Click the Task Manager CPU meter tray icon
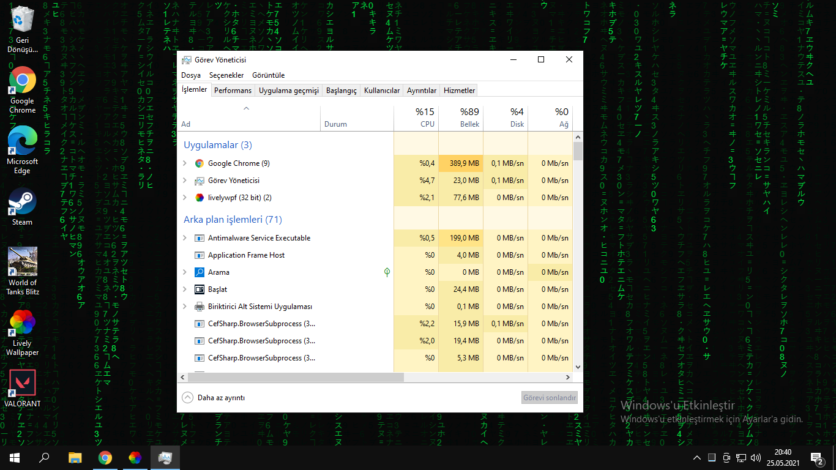This screenshot has height=470, width=836. coord(712,458)
